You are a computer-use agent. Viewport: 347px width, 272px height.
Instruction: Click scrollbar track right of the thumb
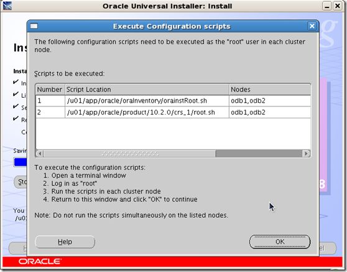click(x=259, y=153)
